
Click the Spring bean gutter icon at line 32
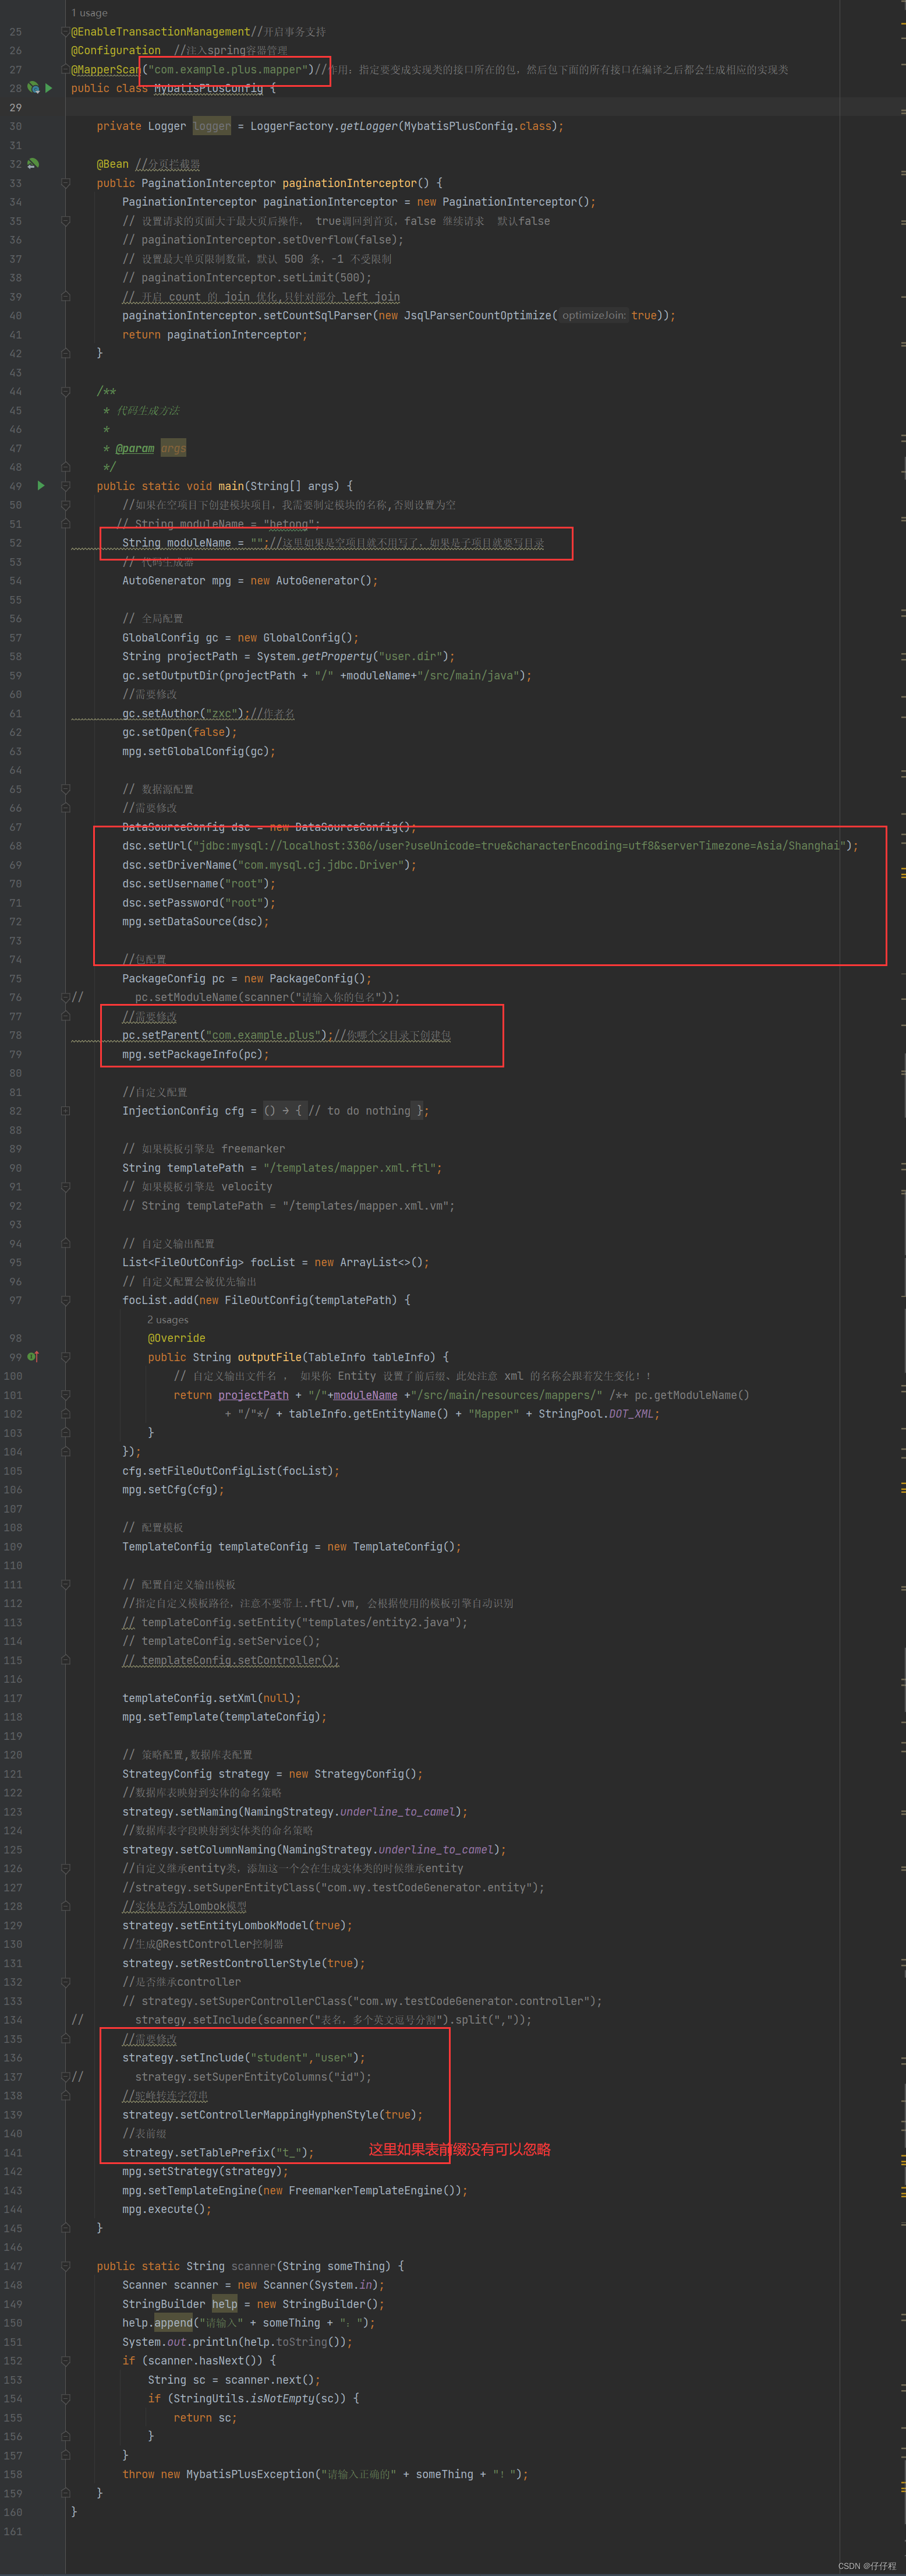coord(33,164)
